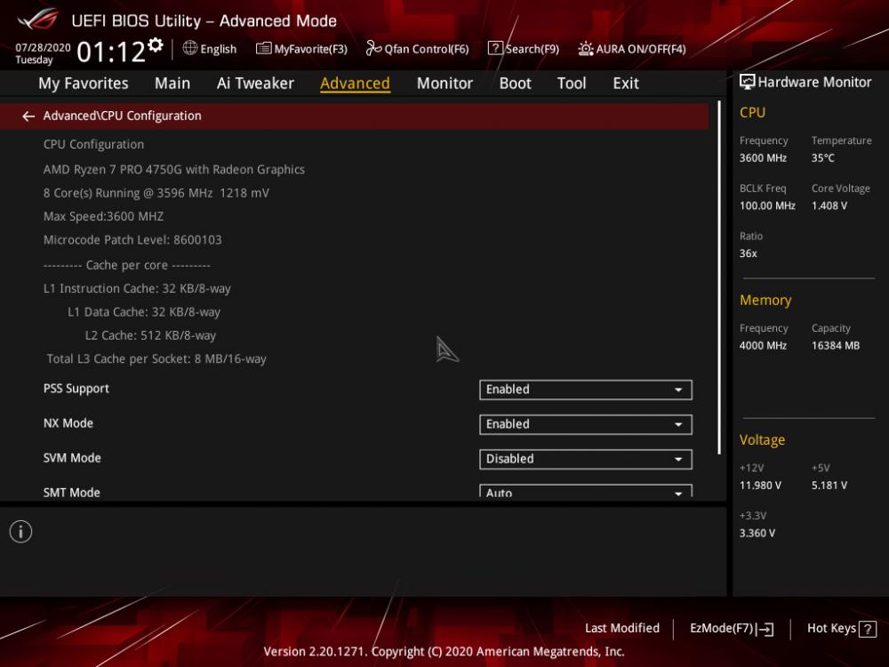Viewport: 889px width, 667px height.
Task: Go to the Boot tab
Action: point(515,84)
